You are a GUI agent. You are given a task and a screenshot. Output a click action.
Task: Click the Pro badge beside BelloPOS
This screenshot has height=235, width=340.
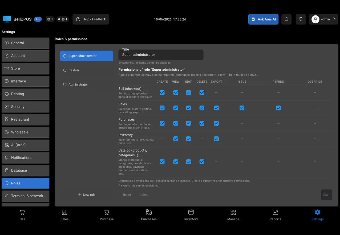38,19
